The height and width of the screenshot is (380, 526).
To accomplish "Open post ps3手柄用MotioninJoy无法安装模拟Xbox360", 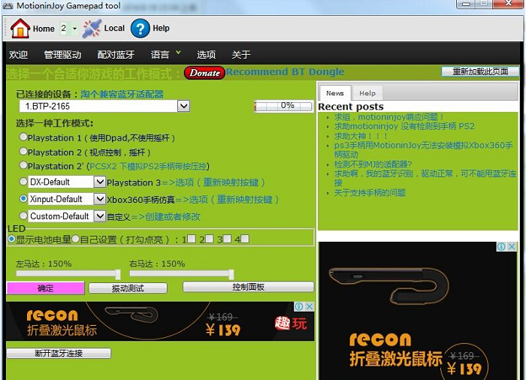I will pyautogui.click(x=423, y=150).
